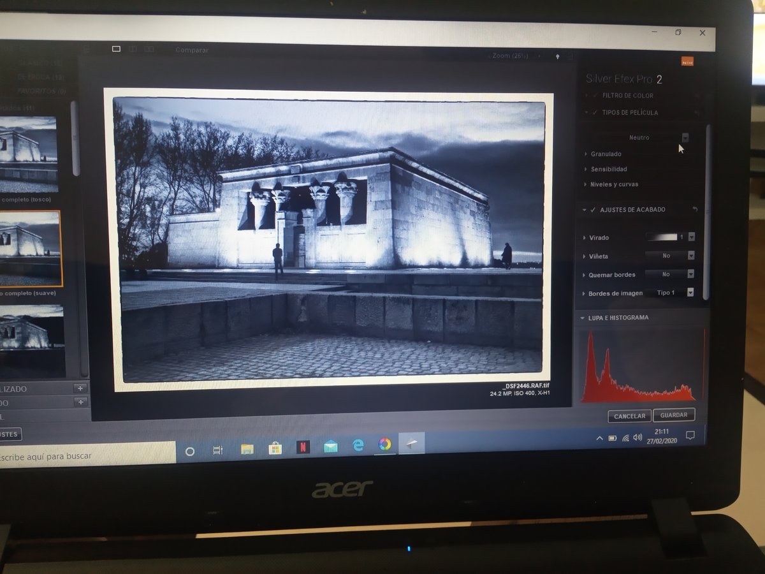Click the Comparar button
The width and height of the screenshot is (765, 574).
point(192,50)
